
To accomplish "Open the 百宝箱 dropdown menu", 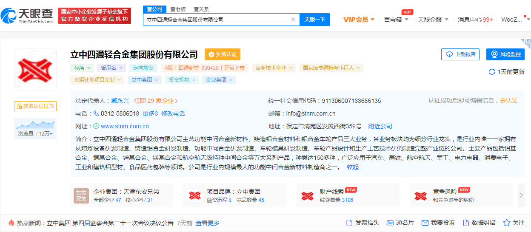I will pyautogui.click(x=396, y=20).
